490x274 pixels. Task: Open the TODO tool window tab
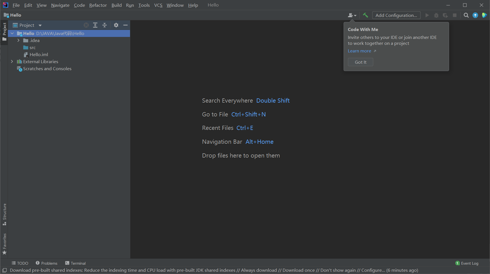coord(20,263)
